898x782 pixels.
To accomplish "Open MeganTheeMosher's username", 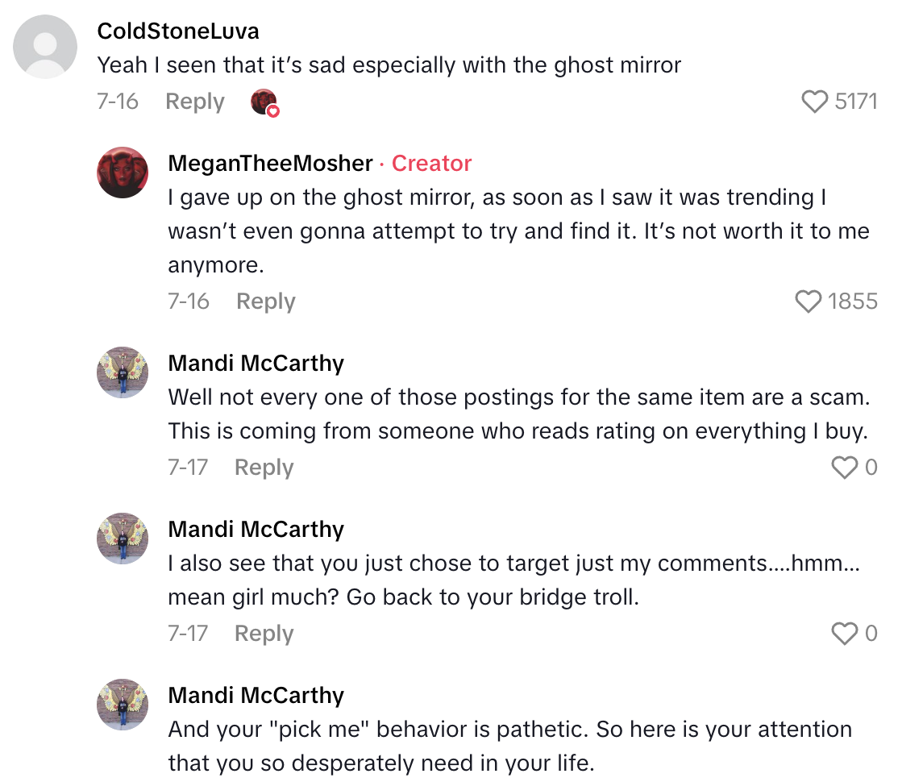I will (270, 163).
